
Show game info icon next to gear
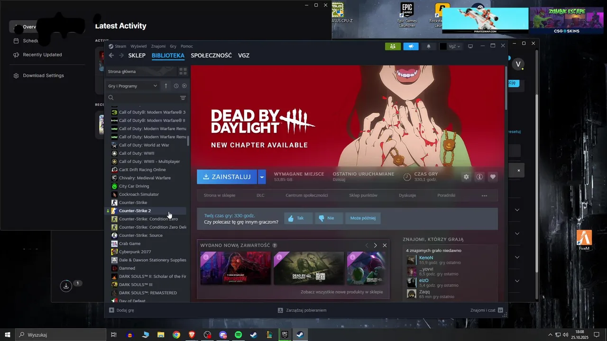[479, 177]
